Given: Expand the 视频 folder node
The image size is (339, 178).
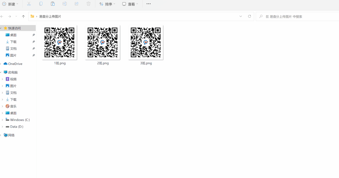Looking at the screenshot, I should click(3, 79).
